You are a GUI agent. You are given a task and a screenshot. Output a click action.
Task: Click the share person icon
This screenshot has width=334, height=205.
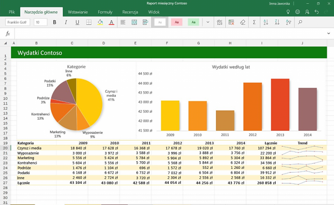click(x=307, y=12)
